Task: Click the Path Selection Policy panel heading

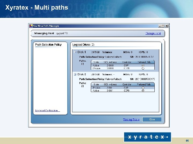Action: coord(48,45)
